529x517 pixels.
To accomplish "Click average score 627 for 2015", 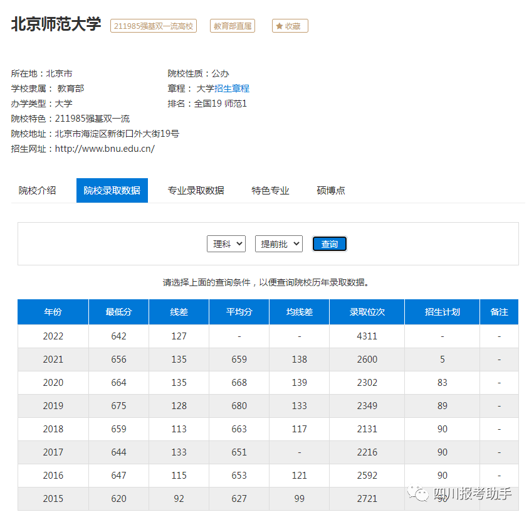I will point(239,498).
